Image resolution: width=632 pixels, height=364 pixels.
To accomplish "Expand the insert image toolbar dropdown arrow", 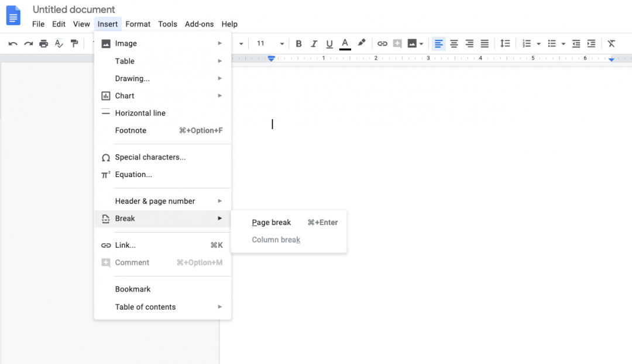I will (421, 44).
